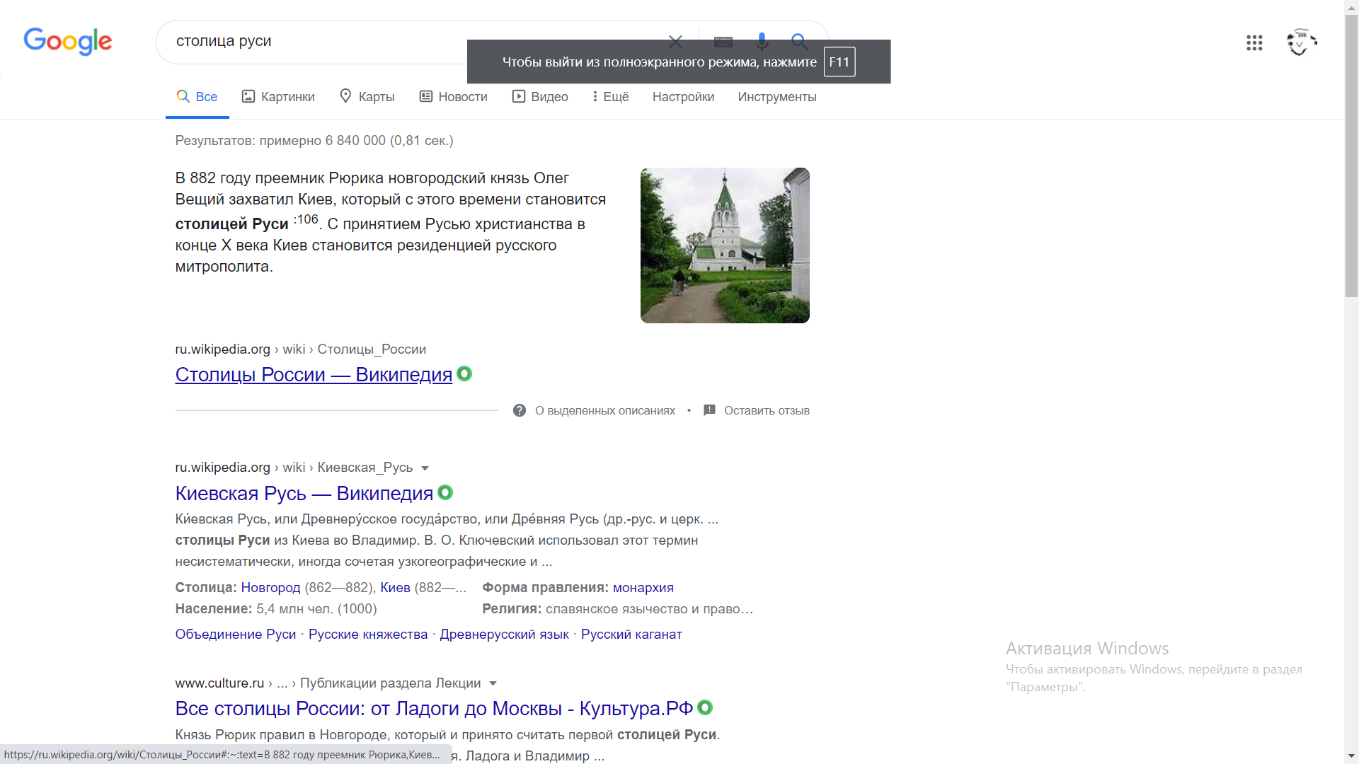Expand the dropdown arrow after Киевская_Русь URL
Image resolution: width=1359 pixels, height=764 pixels.
(425, 468)
